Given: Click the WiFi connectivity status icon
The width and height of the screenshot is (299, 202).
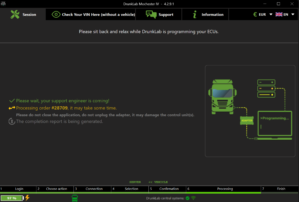Looking at the screenshot, I should 193,198.
